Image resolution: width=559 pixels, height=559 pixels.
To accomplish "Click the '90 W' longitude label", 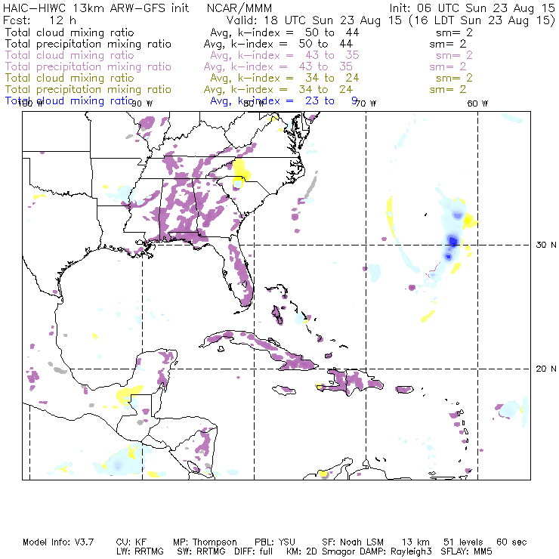I will click(142, 103).
